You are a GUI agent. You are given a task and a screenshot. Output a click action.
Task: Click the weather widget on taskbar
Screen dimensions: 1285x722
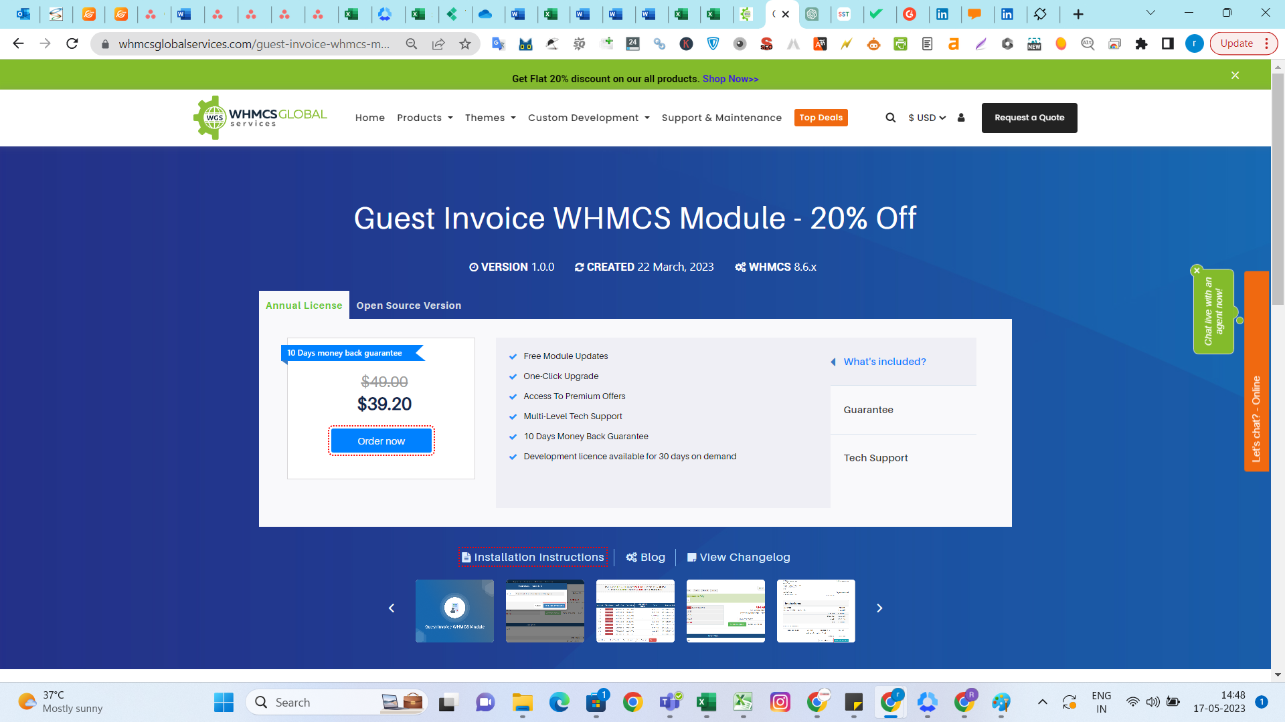(x=60, y=702)
